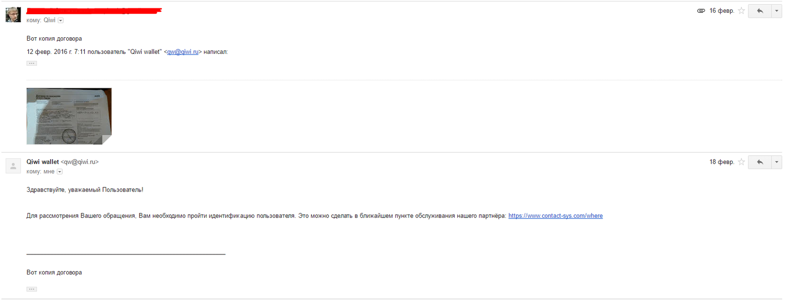Click the first sender's profile photo

point(13,15)
